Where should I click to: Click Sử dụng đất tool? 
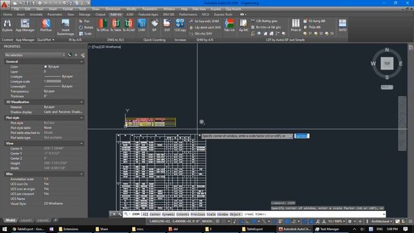pos(314,21)
